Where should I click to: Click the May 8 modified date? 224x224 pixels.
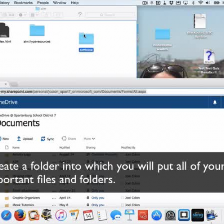point(64,205)
